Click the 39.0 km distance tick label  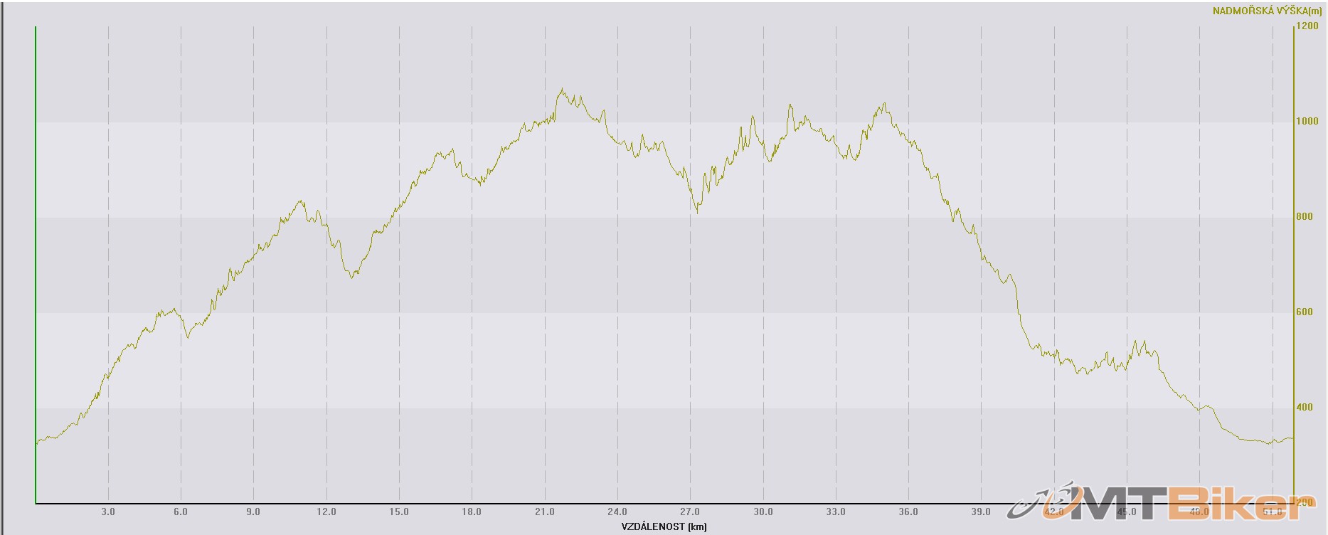coord(981,512)
